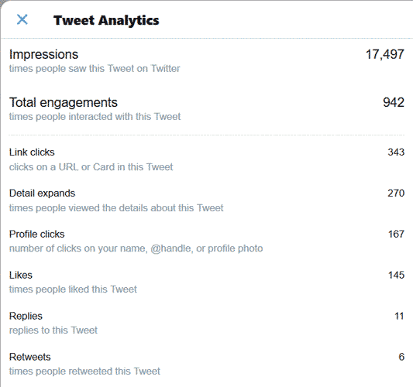Screen dimensions: 413x387
Task: Click the 145 likes count
Action: coord(396,276)
